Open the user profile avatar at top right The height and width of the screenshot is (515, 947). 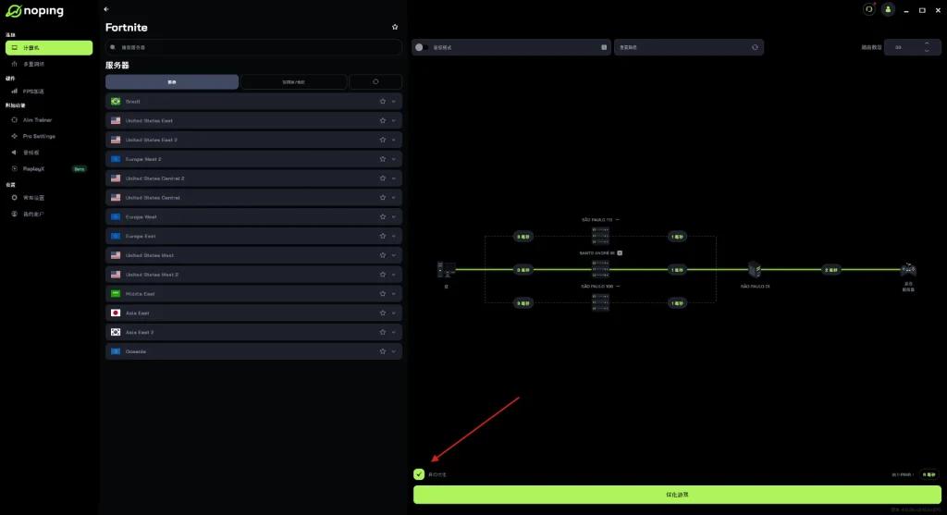coord(888,9)
